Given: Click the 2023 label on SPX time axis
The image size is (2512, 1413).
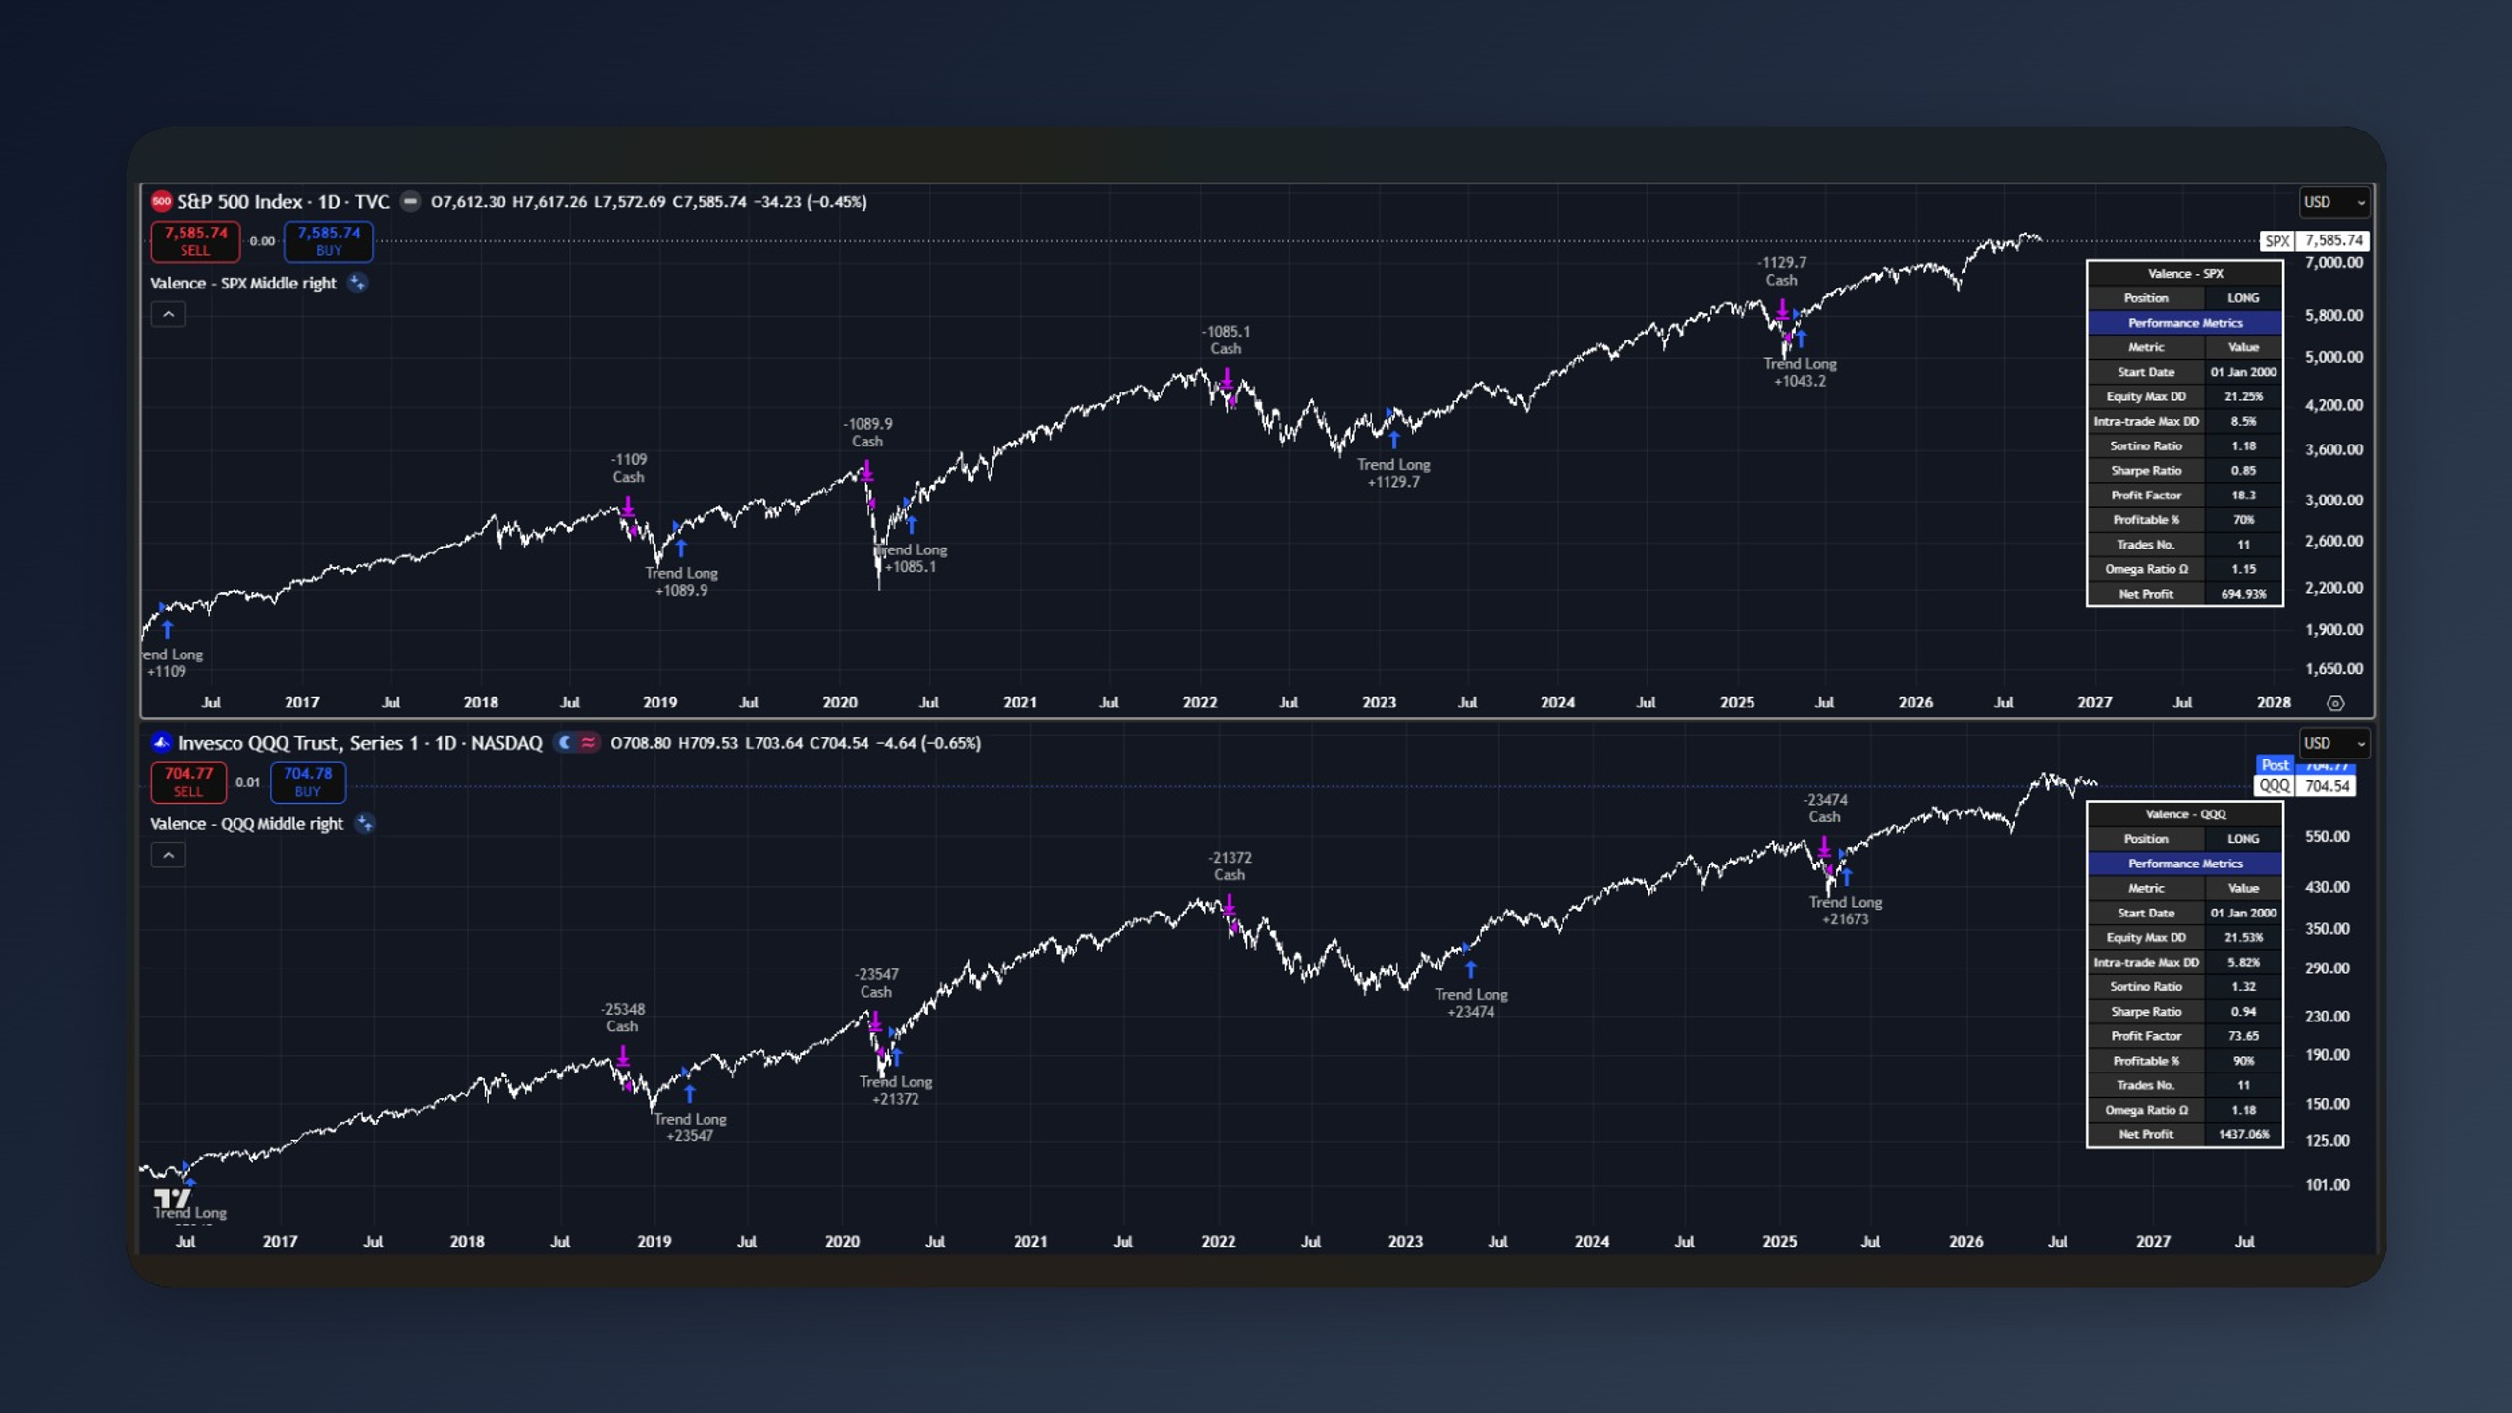Looking at the screenshot, I should coord(1379,703).
